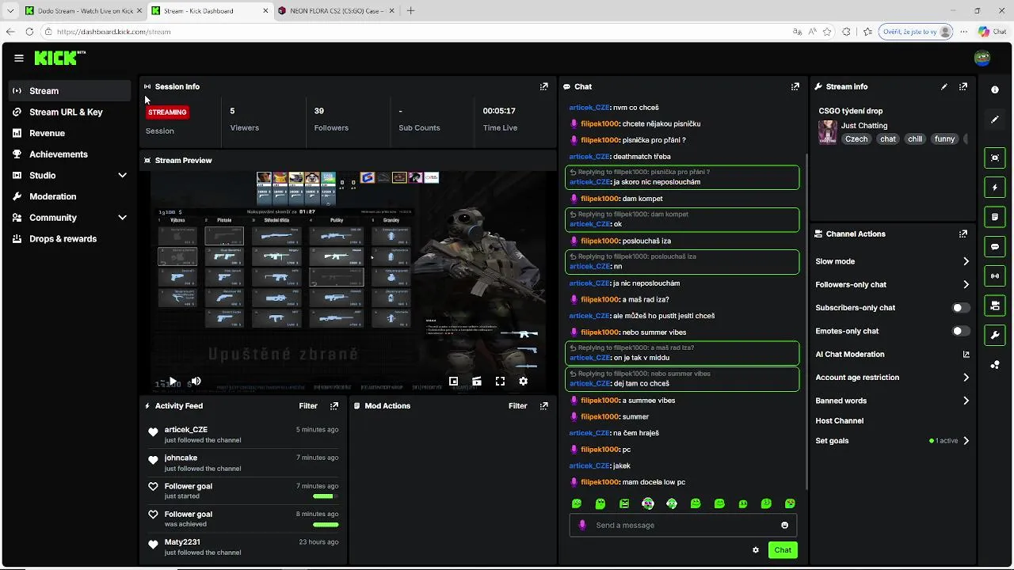Enable picture-in-picture on stream preview
The image size is (1014, 570).
point(453,381)
